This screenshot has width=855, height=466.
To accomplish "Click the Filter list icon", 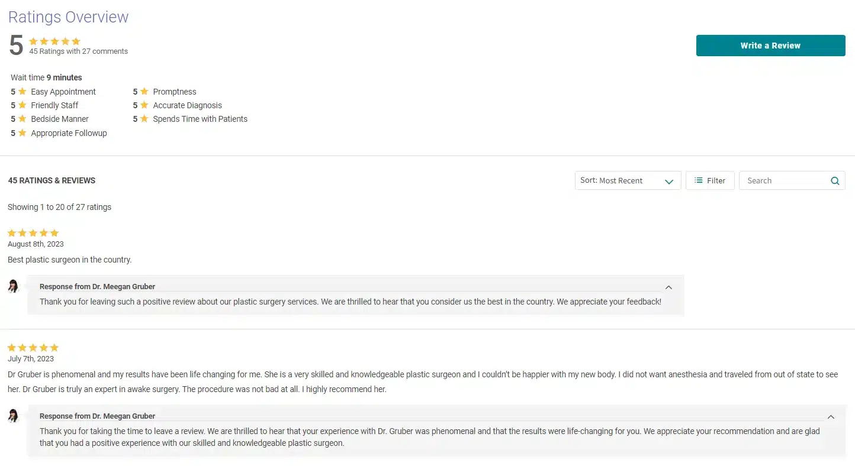I will [699, 180].
